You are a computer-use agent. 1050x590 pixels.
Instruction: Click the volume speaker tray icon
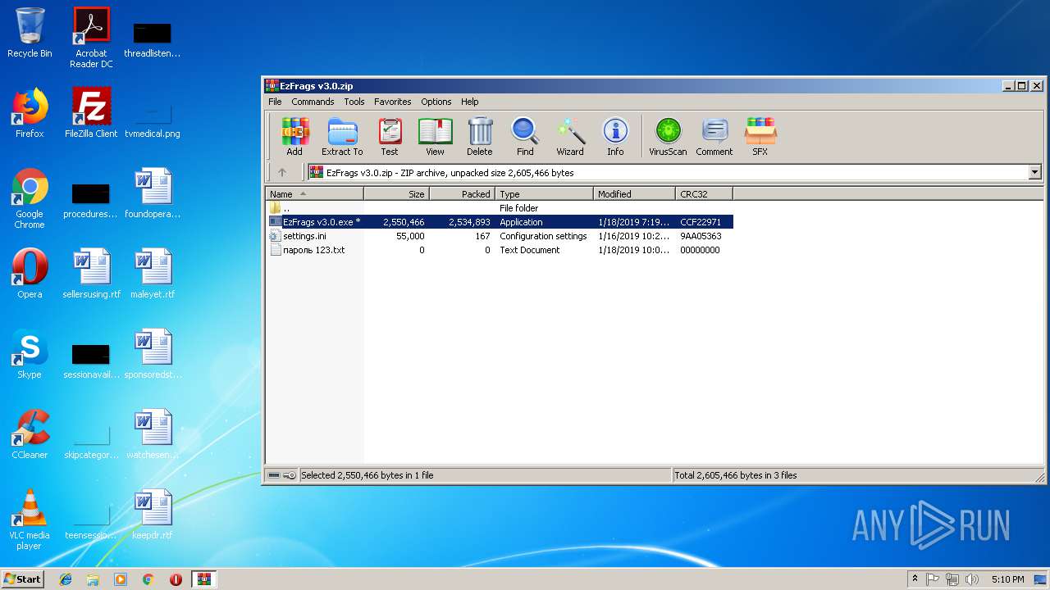pos(972,579)
